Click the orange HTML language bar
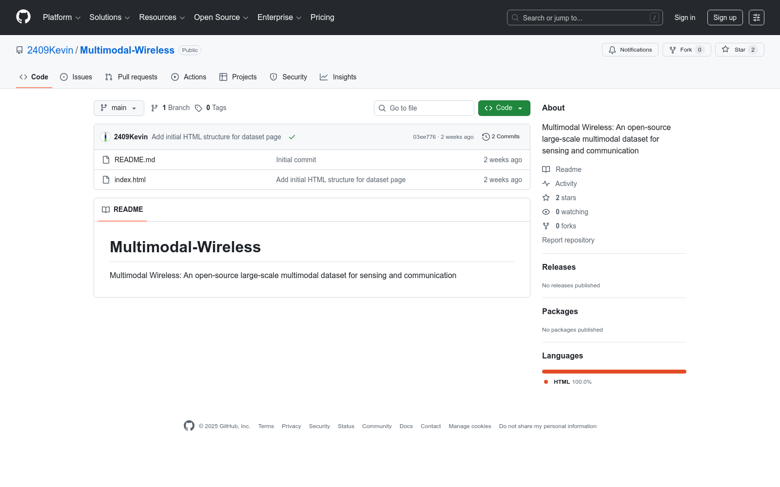780x487 pixels. click(x=614, y=372)
